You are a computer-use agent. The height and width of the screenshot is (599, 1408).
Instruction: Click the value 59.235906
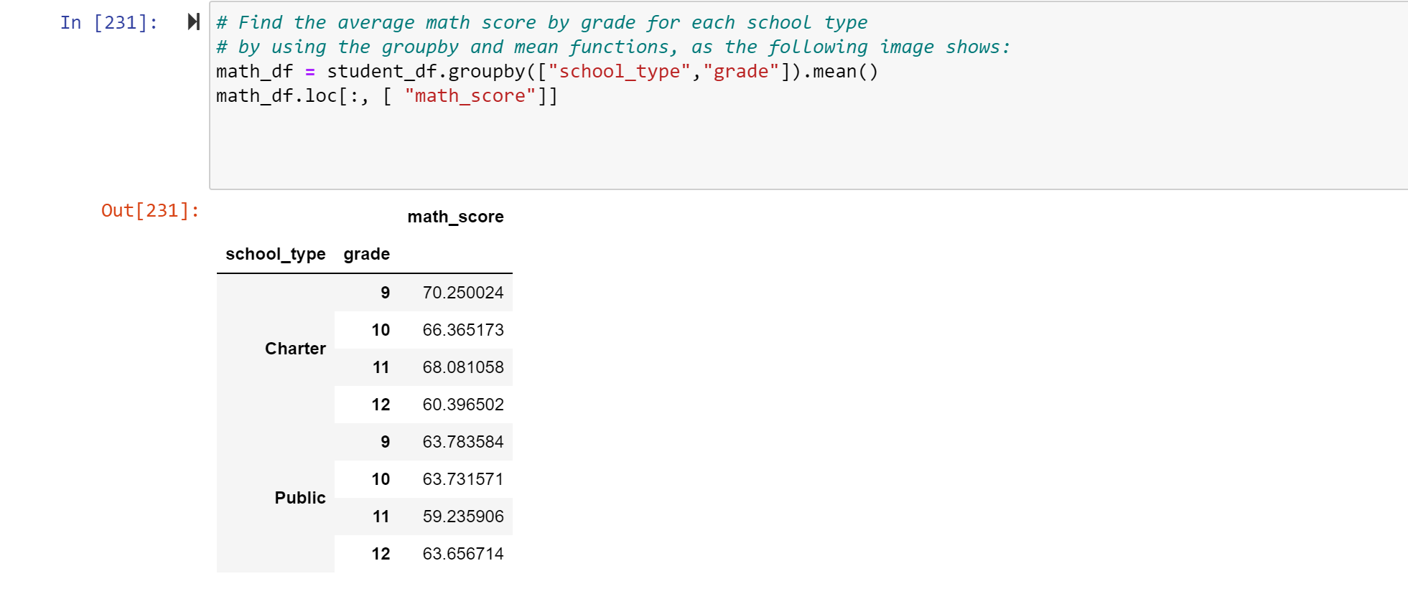point(463,517)
